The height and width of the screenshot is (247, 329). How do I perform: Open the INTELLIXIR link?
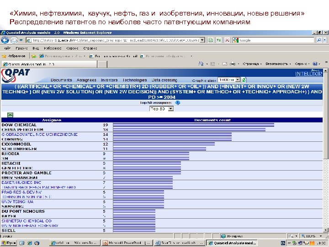[x=308, y=74]
